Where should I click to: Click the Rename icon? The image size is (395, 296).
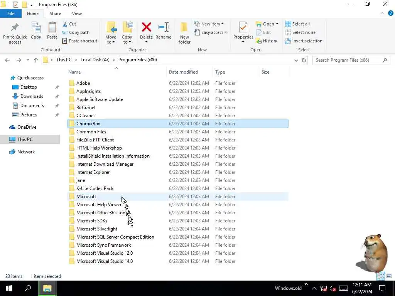click(163, 27)
